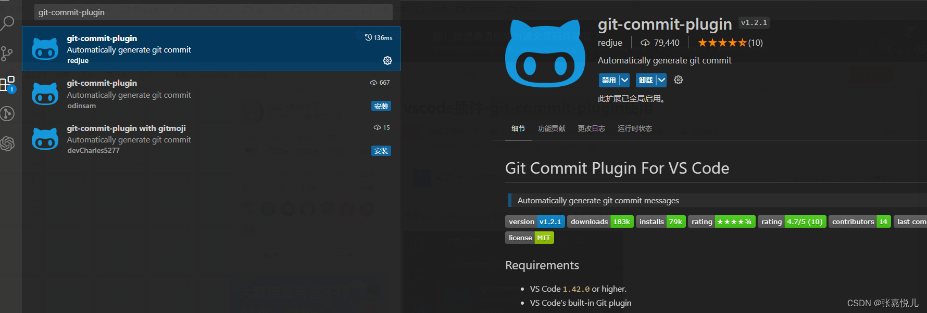This screenshot has width=927, height=313.
Task: Select the redjue git-commit-plugin list entry
Action: 211,49
